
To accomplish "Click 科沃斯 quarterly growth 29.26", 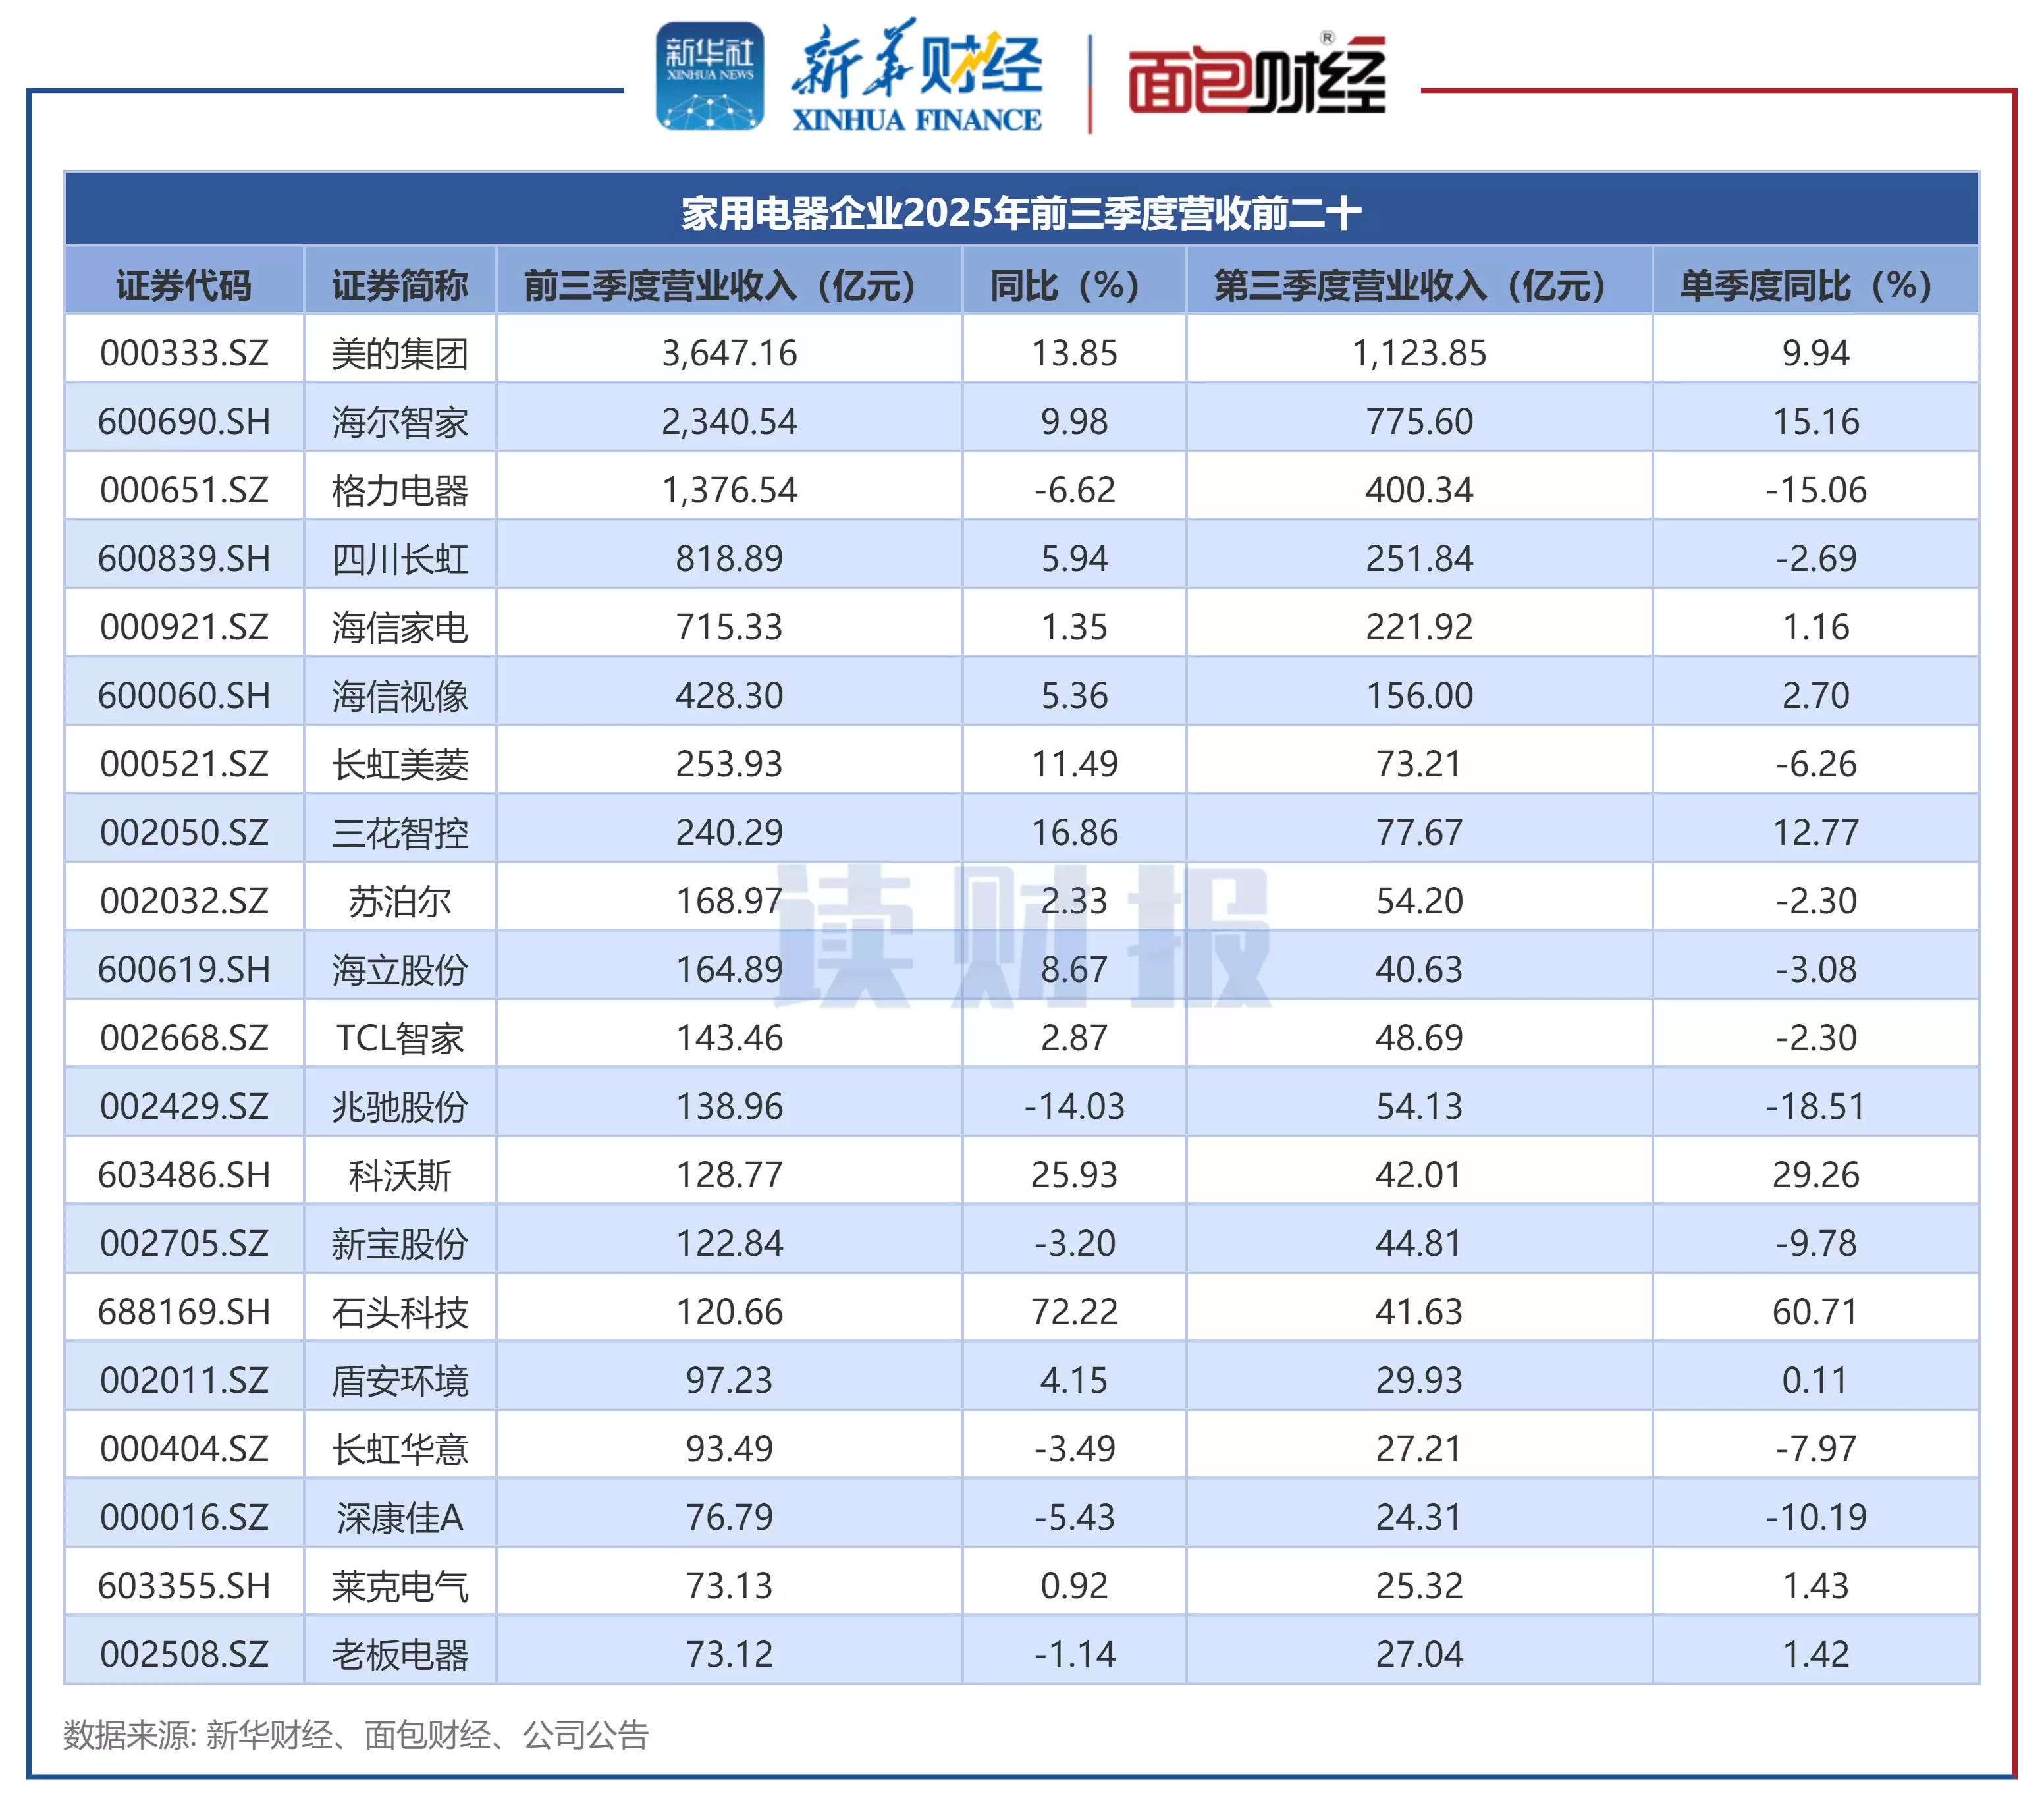I will point(1814,1174).
